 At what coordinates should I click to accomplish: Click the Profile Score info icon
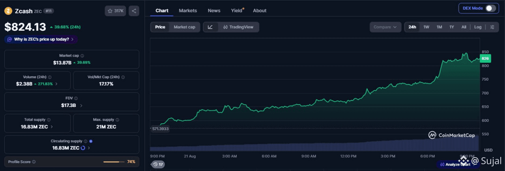[34, 162]
